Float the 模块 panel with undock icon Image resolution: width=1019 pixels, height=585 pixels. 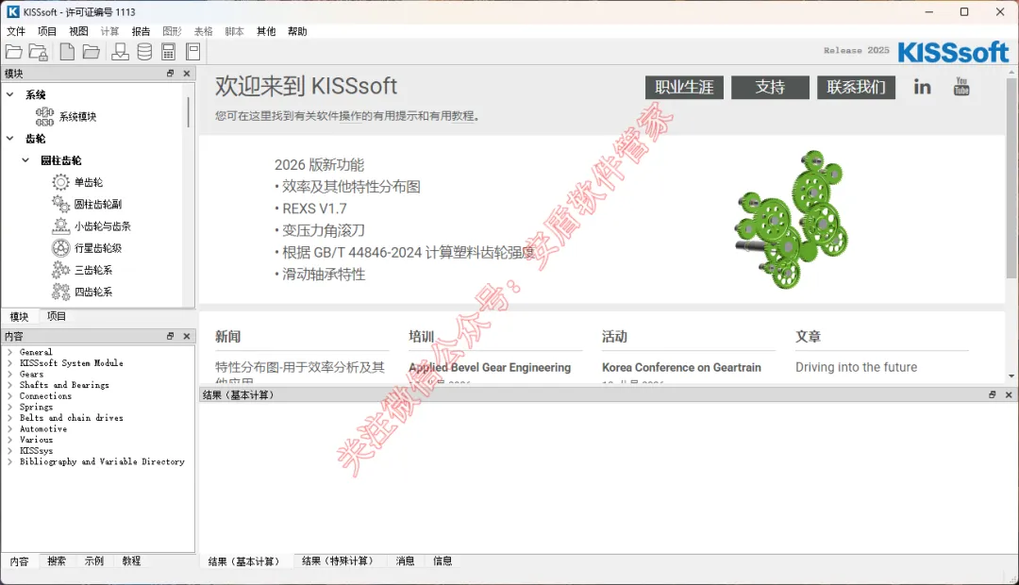tap(170, 74)
